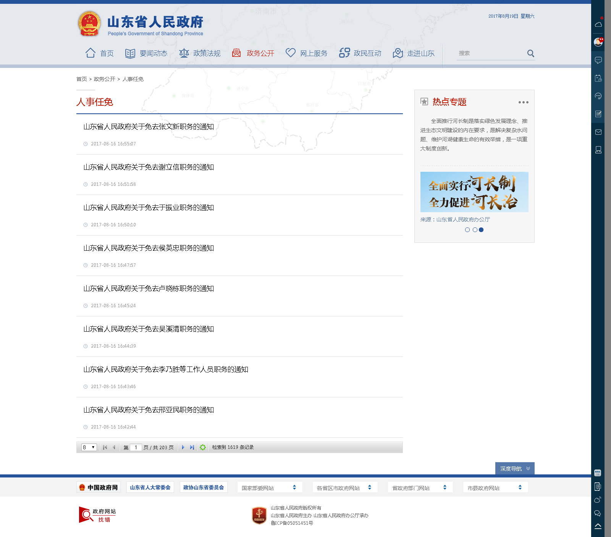The height and width of the screenshot is (537, 611).
Task: Click the 中国政府网 footer link
Action: click(99, 487)
